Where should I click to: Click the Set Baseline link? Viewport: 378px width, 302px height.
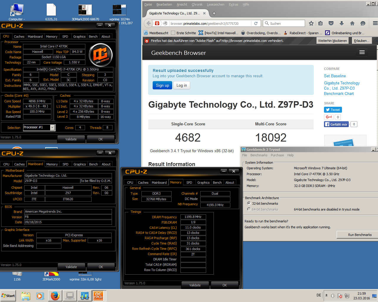[335, 76]
